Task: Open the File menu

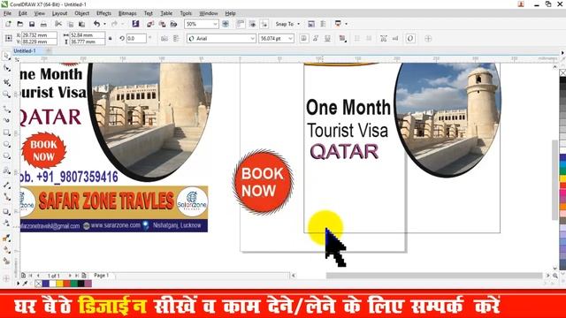Action: (7, 13)
